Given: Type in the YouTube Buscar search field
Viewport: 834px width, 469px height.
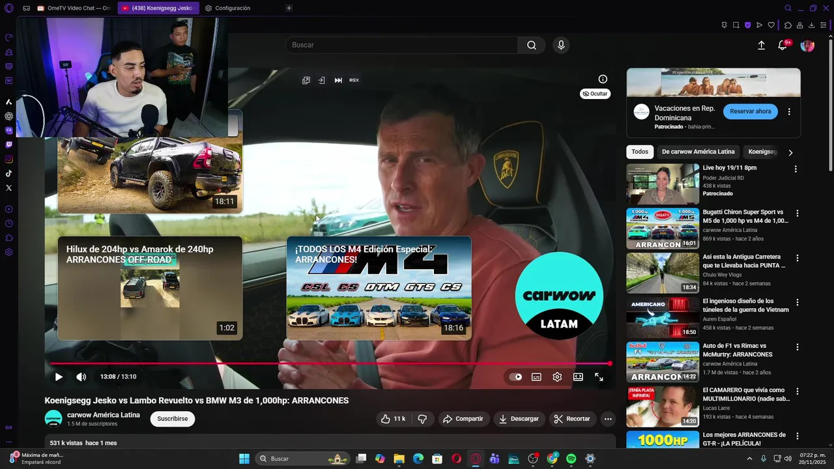Looking at the screenshot, I should [401, 45].
